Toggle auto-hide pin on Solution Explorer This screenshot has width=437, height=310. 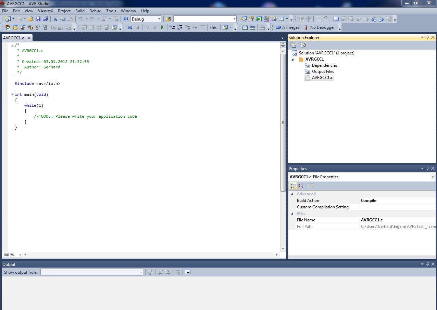[x=427, y=37]
